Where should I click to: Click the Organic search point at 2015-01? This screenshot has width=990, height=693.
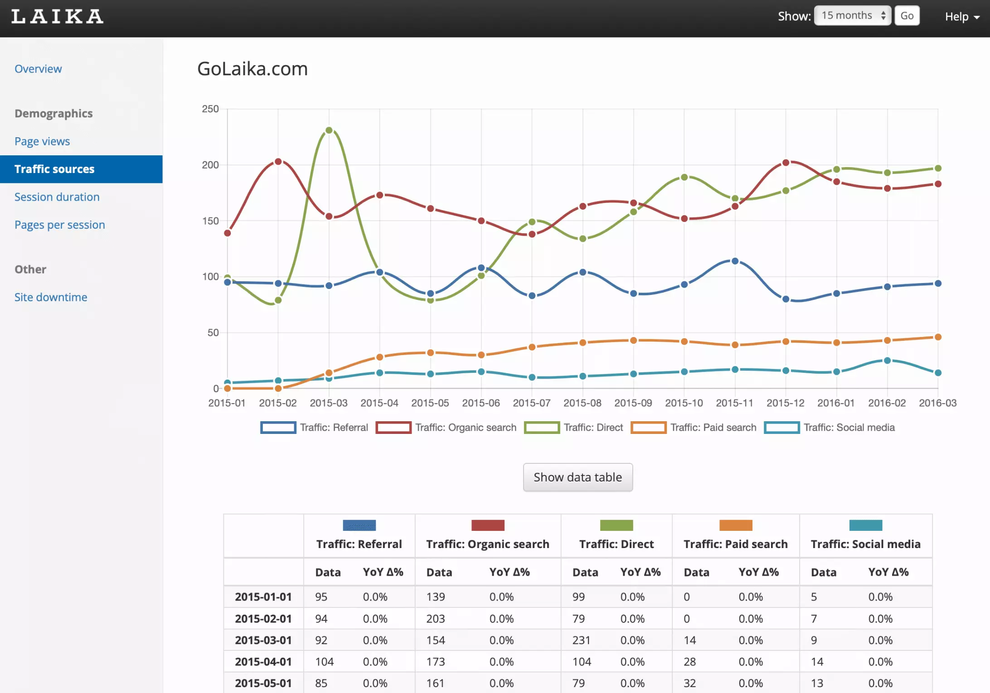pos(228,233)
